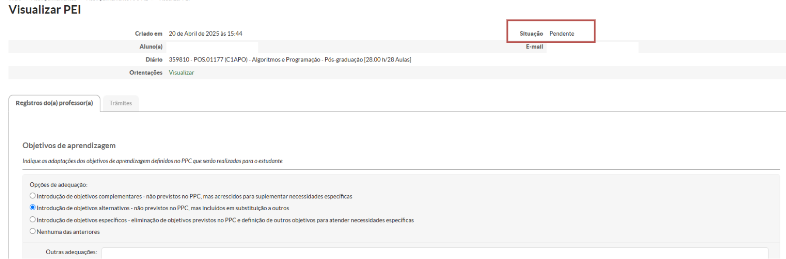Switch to the 'Trâmites' tab
The image size is (786, 259).
pyautogui.click(x=121, y=103)
